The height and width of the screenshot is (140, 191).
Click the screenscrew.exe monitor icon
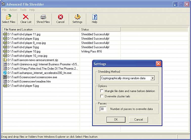(x=5, y=77)
